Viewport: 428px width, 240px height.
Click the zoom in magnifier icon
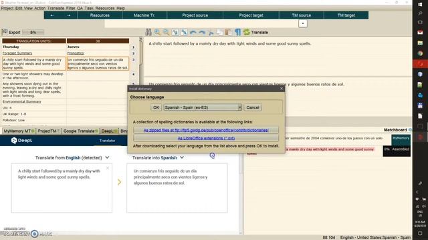[x=157, y=32]
